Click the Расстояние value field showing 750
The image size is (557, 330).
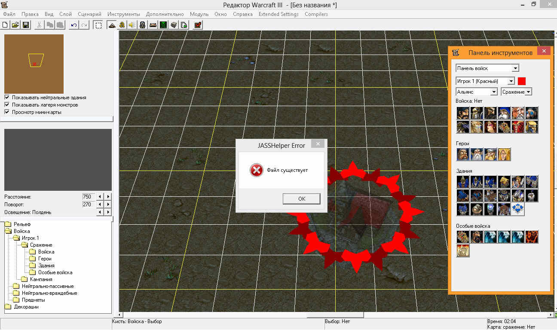tap(89, 196)
